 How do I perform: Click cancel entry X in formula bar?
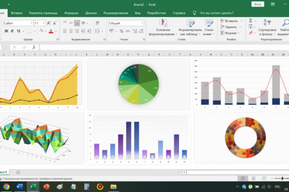click(14, 48)
